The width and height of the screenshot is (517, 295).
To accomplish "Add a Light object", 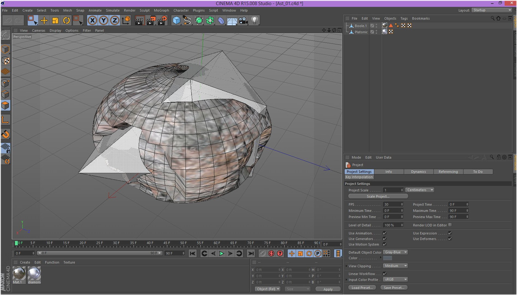I will 255,20.
